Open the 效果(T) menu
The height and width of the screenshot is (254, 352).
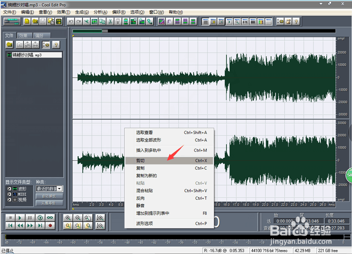click(x=63, y=12)
